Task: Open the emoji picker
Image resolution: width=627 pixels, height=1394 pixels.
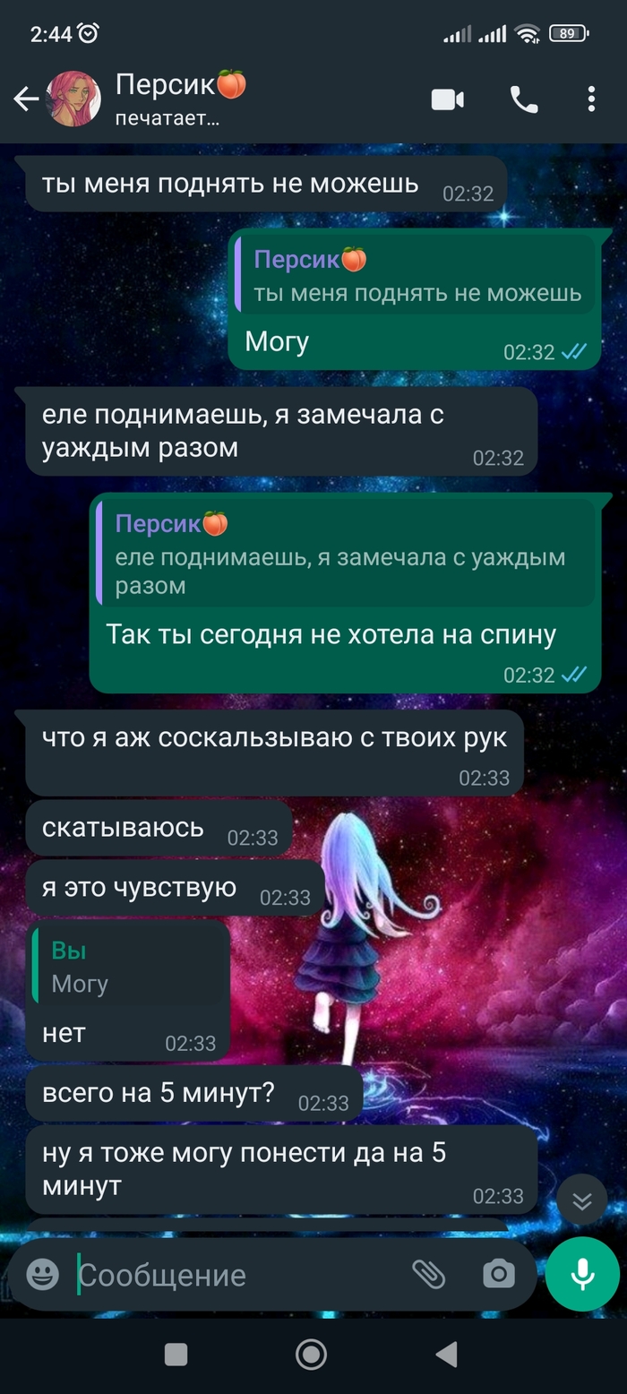Action: [42, 1274]
